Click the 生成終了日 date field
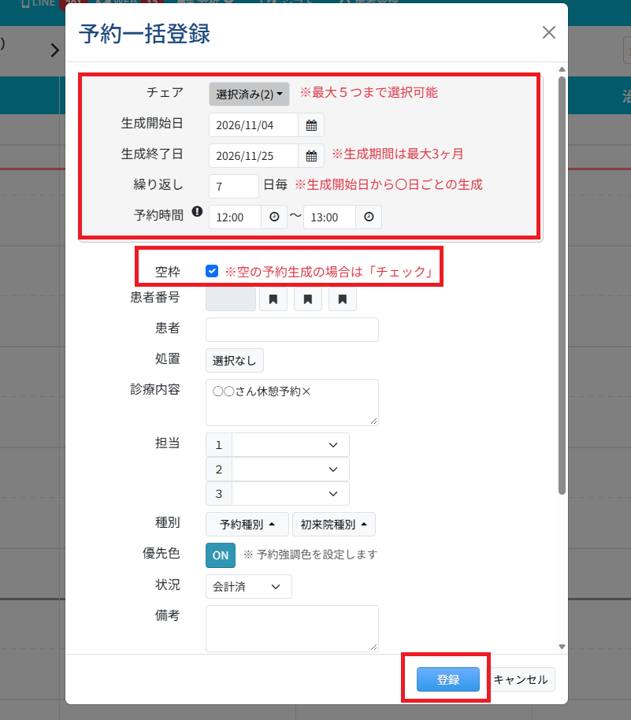This screenshot has width=631, height=720. click(254, 156)
